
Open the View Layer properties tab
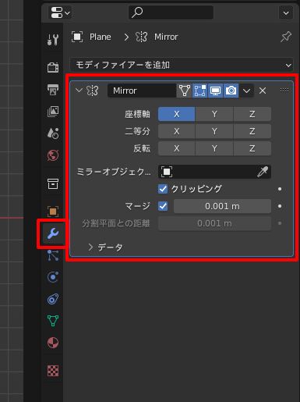point(53,112)
